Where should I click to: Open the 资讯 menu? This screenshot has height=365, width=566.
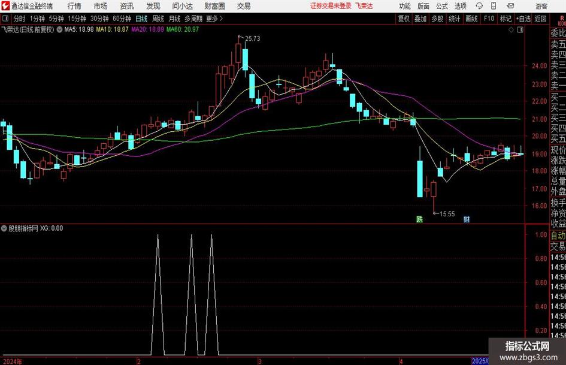click(x=127, y=6)
